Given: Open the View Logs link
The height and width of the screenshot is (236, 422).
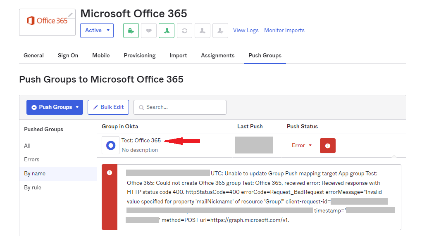Looking at the screenshot, I should tap(246, 31).
